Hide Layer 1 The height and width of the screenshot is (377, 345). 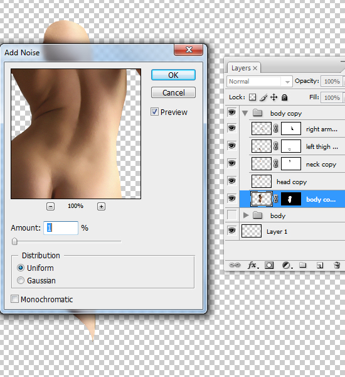point(231,231)
